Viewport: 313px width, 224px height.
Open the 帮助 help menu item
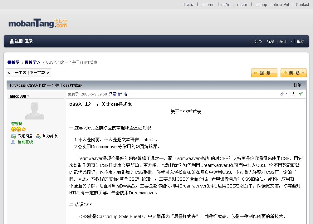pyautogui.click(x=300, y=41)
